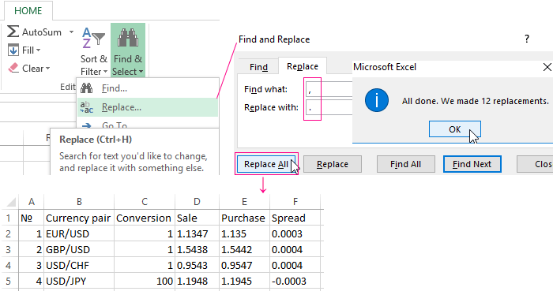Click the abc icon beside Replace...
Image resolution: width=553 pixels, height=291 pixels.
[87, 107]
